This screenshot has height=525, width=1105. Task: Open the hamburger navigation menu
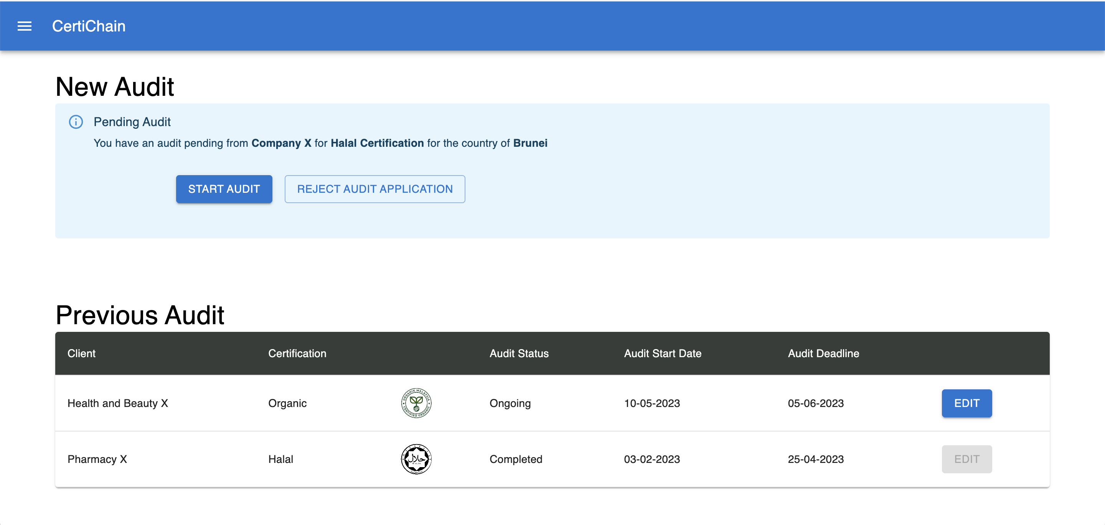(25, 26)
